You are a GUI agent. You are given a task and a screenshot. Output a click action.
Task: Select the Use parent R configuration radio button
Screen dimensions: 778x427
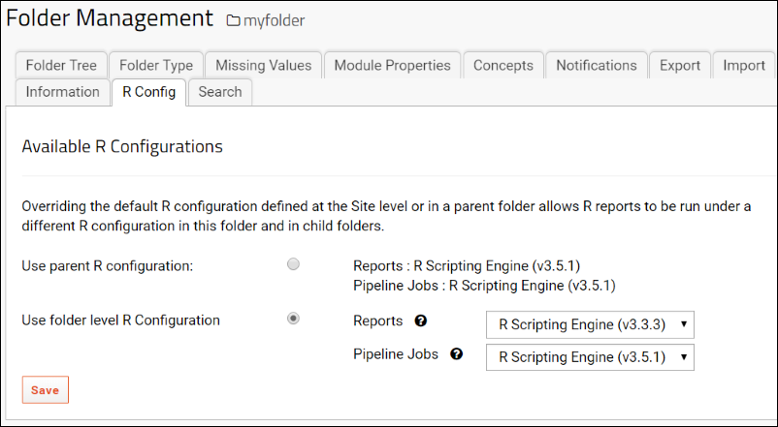pos(294,264)
